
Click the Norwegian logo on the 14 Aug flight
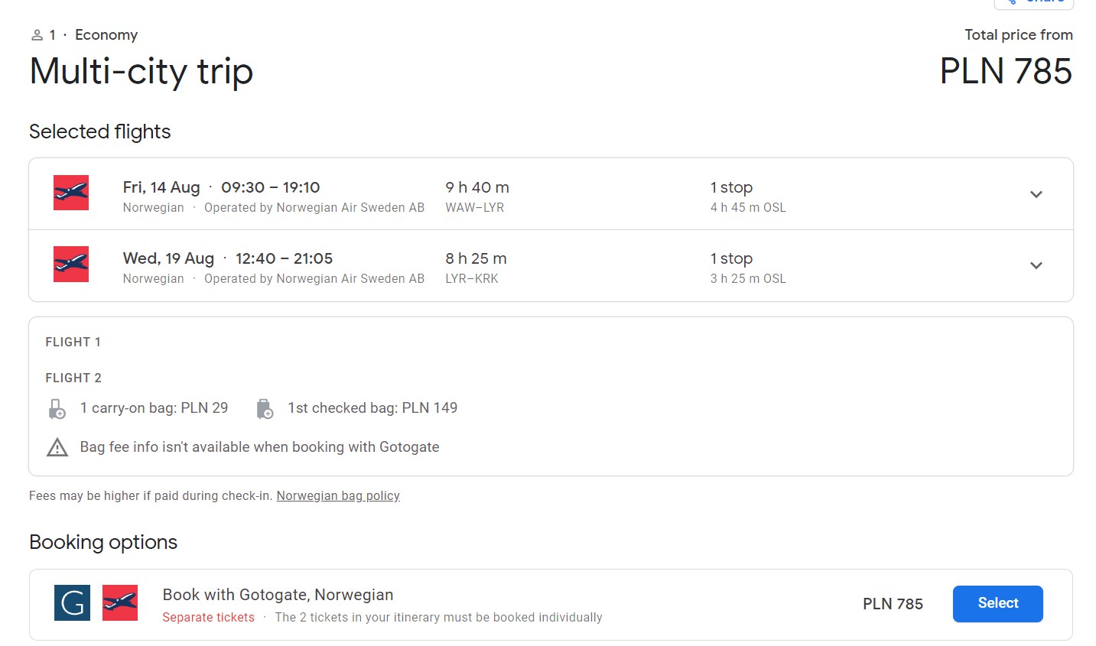pyautogui.click(x=71, y=193)
